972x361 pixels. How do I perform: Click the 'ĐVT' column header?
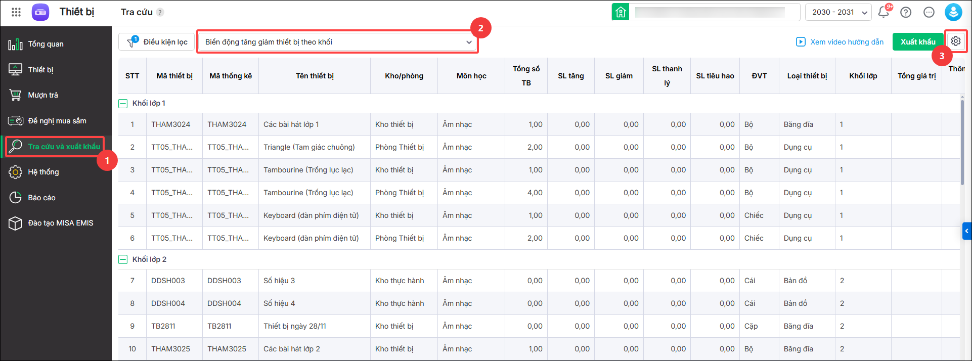[x=759, y=76]
